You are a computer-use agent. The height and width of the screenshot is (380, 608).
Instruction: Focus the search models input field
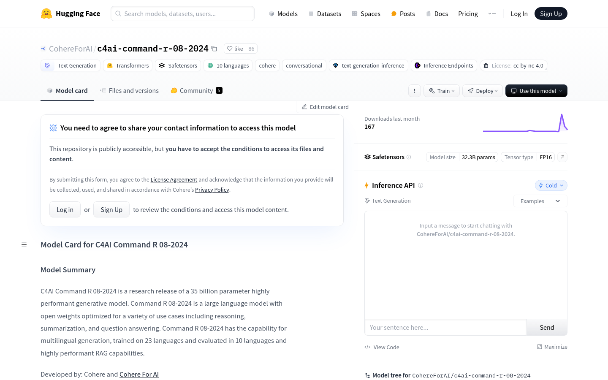click(x=182, y=14)
